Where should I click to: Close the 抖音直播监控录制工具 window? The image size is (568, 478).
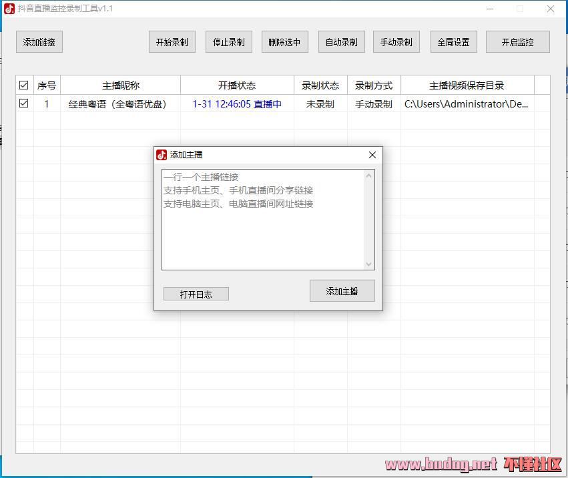551,9
